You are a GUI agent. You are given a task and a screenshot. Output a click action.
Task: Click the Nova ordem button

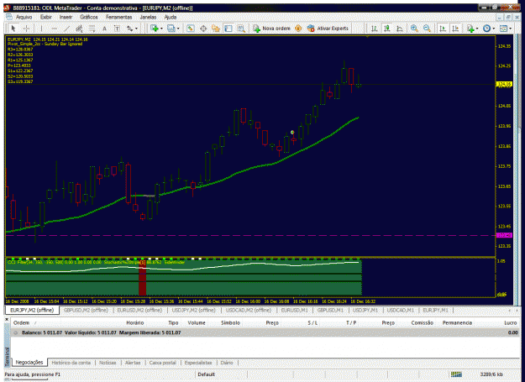(x=272, y=29)
